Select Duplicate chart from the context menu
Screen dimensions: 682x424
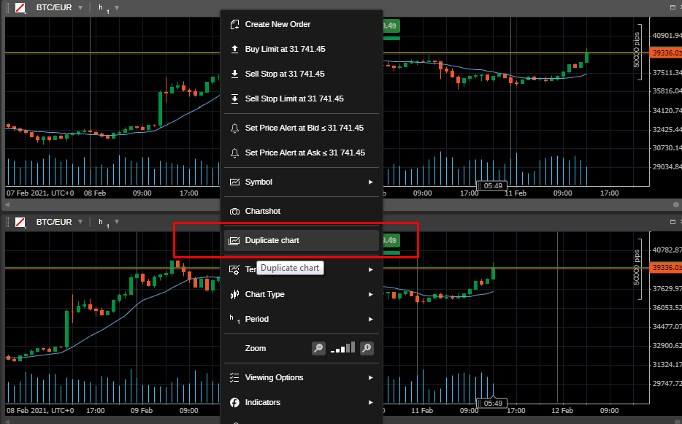tap(272, 240)
